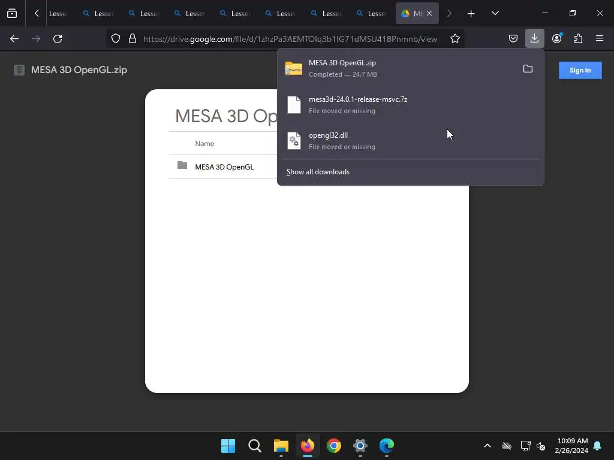Screen dimensions: 614x460
Task: Open Firefox account icon
Action: (556, 38)
